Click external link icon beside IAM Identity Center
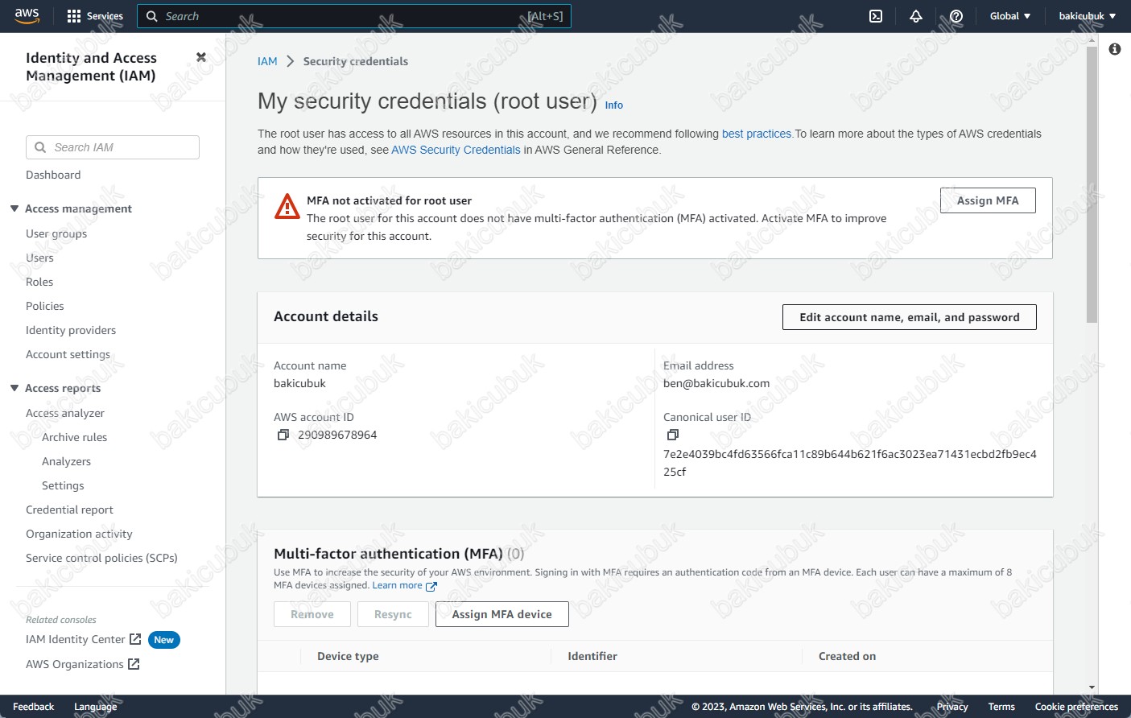The width and height of the screenshot is (1131, 718). pos(135,639)
